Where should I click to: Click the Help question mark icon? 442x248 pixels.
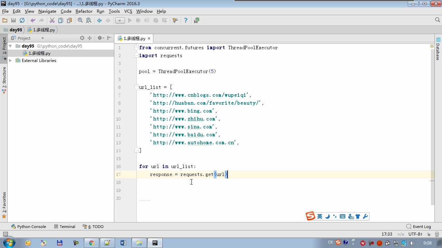[186, 21]
